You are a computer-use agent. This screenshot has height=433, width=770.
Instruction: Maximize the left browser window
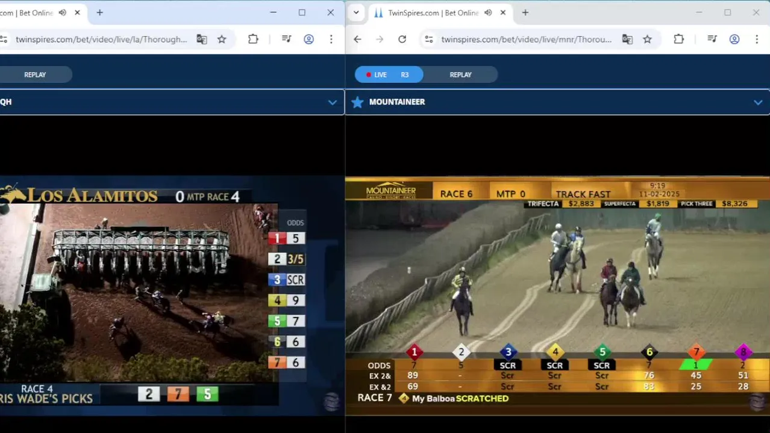(302, 13)
